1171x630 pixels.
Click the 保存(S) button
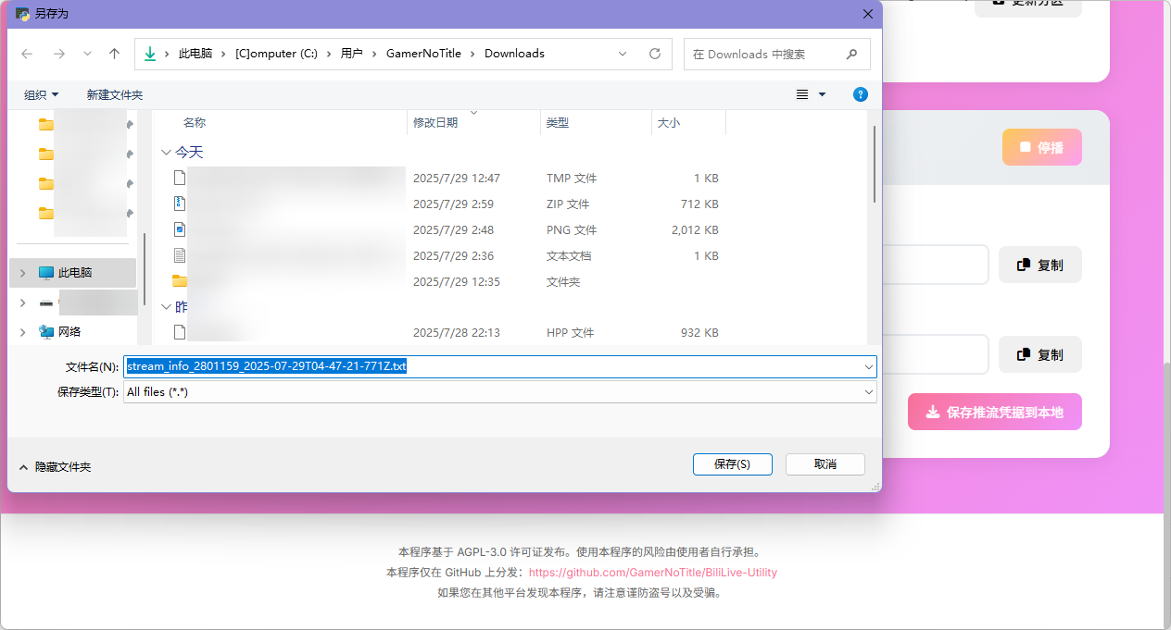[732, 464]
